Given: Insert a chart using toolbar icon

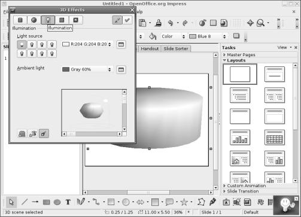Looking at the screenshot, I should pos(202,23).
